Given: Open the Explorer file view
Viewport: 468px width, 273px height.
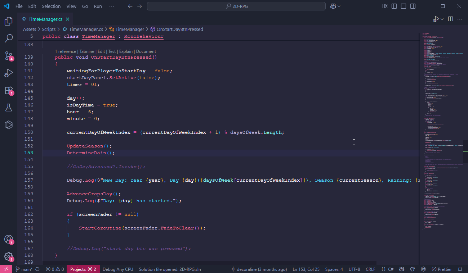Looking at the screenshot, I should tap(9, 21).
